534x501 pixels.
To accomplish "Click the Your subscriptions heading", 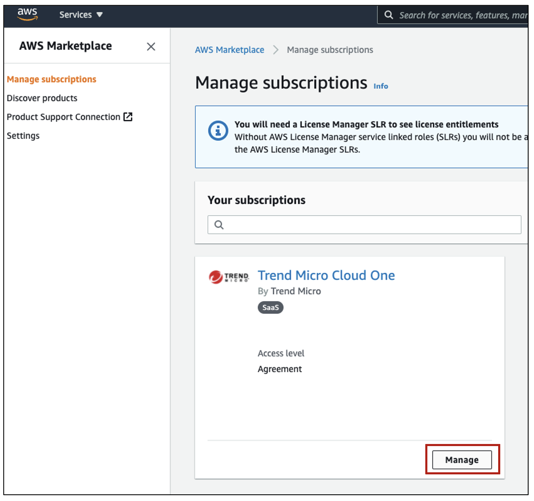I will [257, 200].
